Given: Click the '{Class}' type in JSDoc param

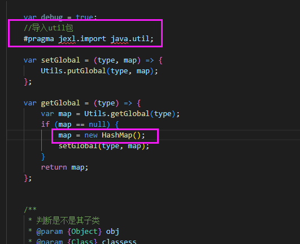Looking at the screenshot, I should pos(82,242).
